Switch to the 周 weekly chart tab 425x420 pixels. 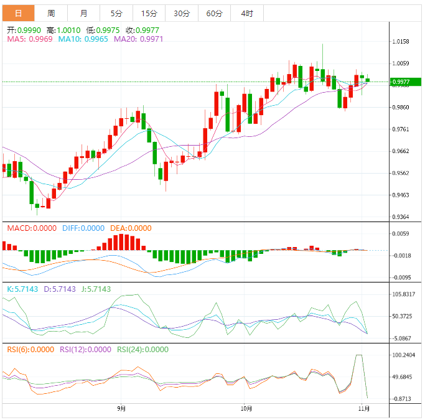51,13
